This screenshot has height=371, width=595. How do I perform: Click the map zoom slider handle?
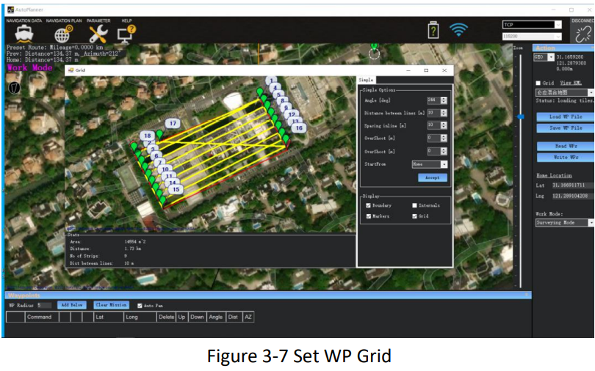coord(520,117)
